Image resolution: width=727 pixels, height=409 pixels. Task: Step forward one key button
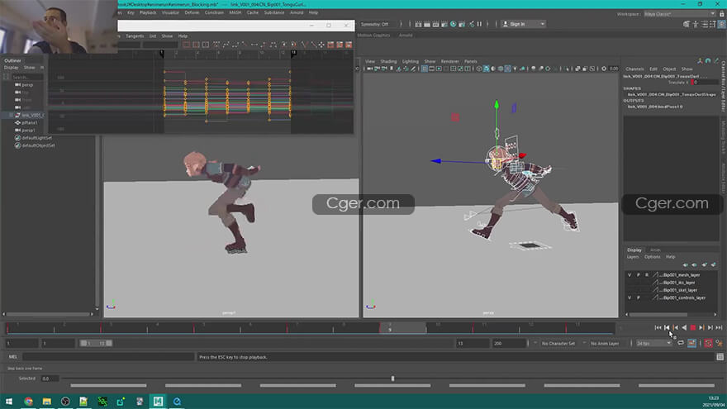pyautogui.click(x=701, y=327)
